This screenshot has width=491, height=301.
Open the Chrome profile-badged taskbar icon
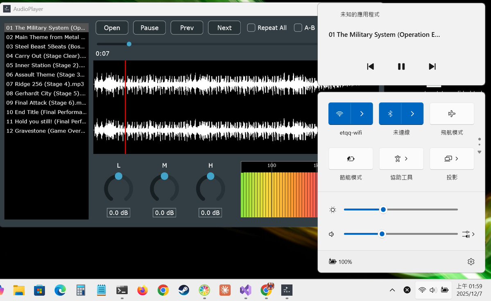pyautogui.click(x=267, y=290)
